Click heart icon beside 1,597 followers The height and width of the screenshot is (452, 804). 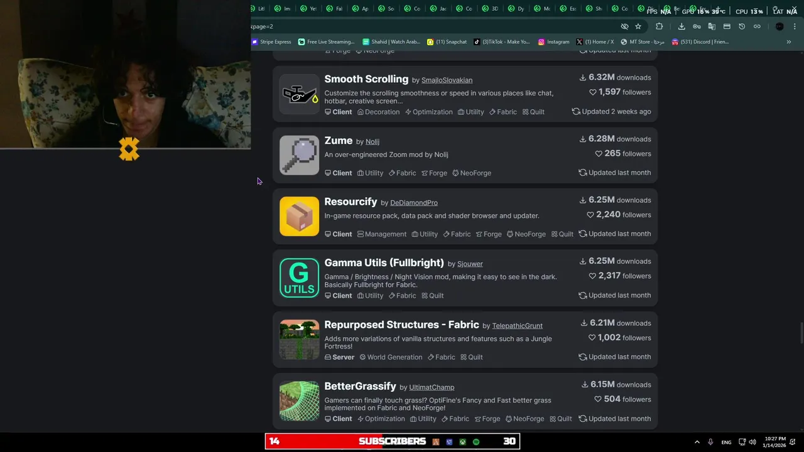tap(592, 92)
